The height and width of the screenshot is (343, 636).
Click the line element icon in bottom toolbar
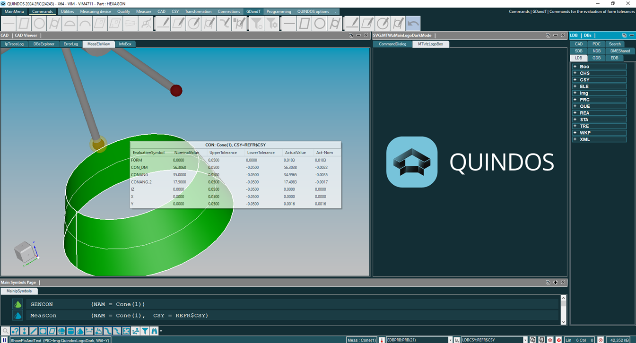pos(34,331)
